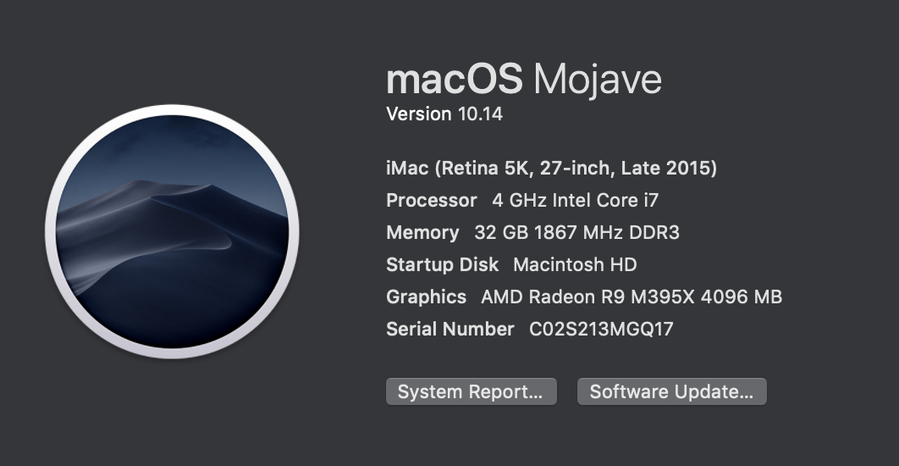The image size is (899, 466).
Task: Click the Serial Number label
Action: [450, 329]
